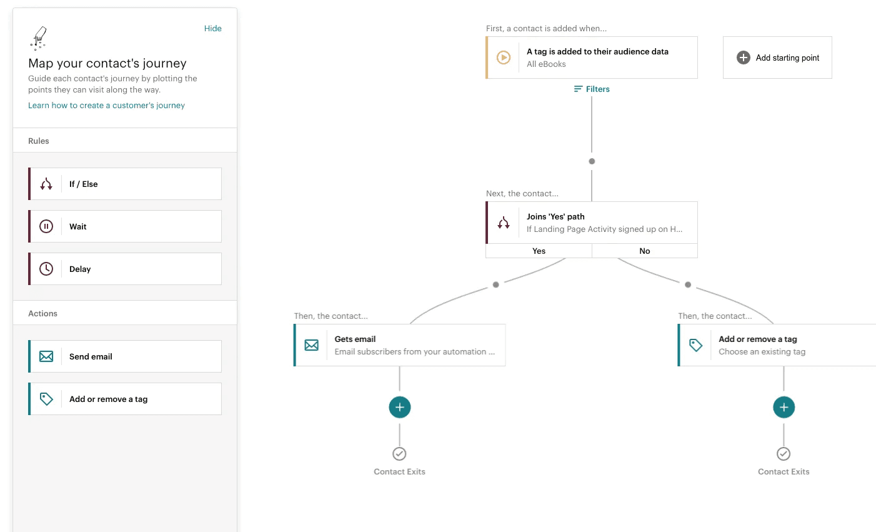Select the No branch tab
Screen dimensions: 876x532
644,251
